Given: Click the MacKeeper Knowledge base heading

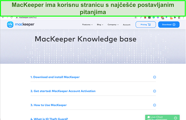Looking at the screenshot, I should 86,39.
